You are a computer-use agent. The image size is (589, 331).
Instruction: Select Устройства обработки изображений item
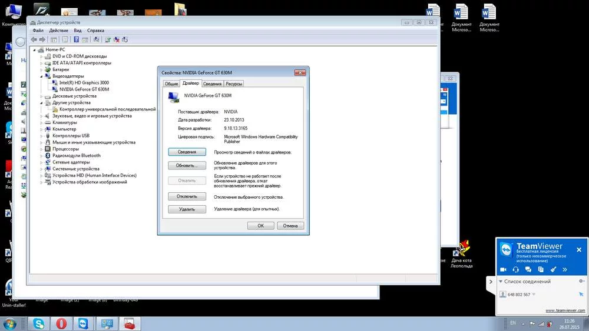click(90, 182)
